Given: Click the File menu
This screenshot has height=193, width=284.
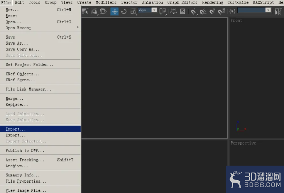Looking at the screenshot, I should point(6,3).
